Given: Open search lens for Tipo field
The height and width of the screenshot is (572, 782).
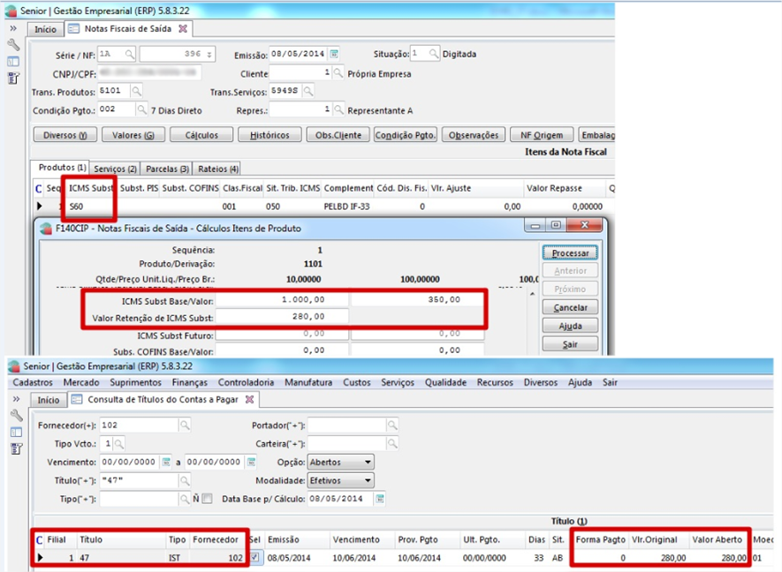Looking at the screenshot, I should coord(185,499).
